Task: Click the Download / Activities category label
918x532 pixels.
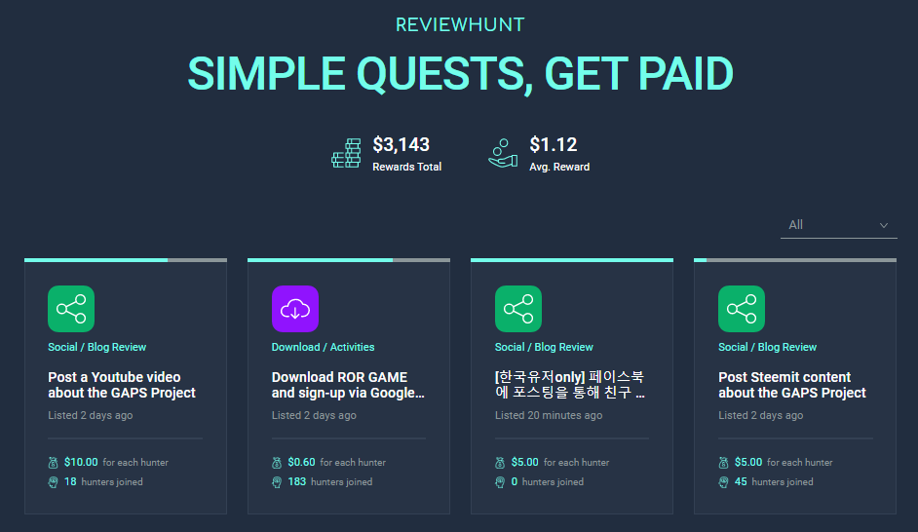Action: coord(323,347)
